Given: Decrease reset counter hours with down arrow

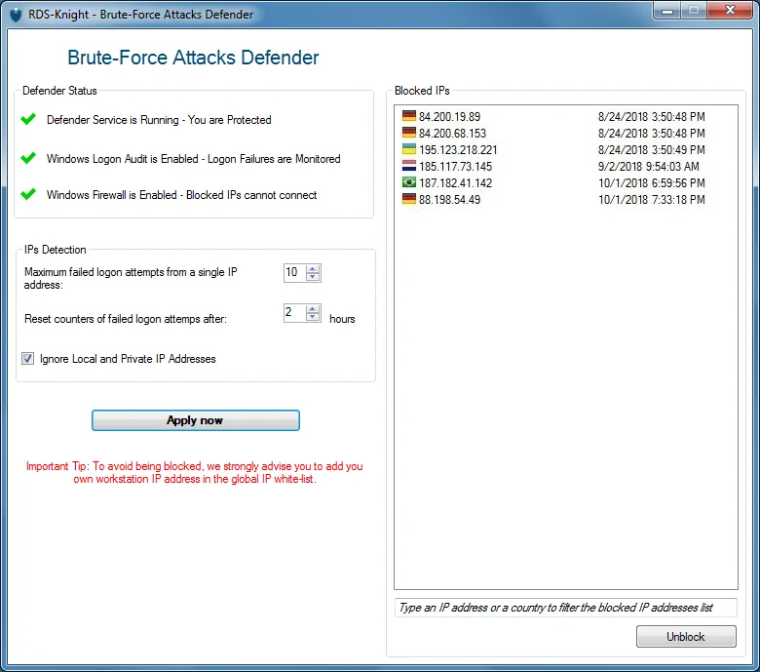Looking at the screenshot, I should (313, 316).
